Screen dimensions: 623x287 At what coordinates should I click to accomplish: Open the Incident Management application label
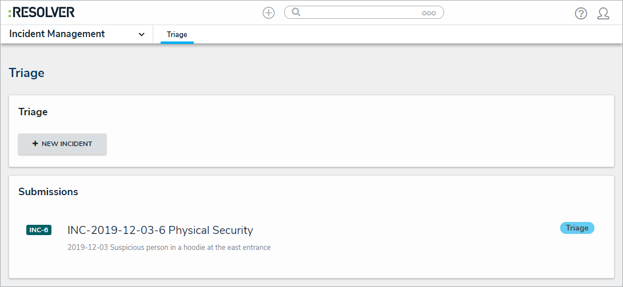(x=57, y=34)
